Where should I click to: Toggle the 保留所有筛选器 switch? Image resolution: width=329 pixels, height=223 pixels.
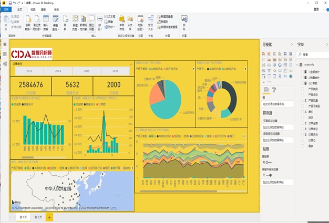[269, 175]
